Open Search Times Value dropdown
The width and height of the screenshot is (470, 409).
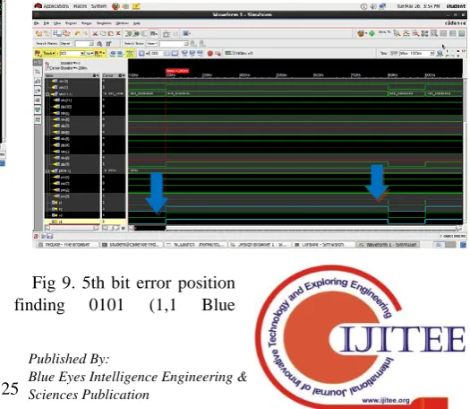(152, 44)
